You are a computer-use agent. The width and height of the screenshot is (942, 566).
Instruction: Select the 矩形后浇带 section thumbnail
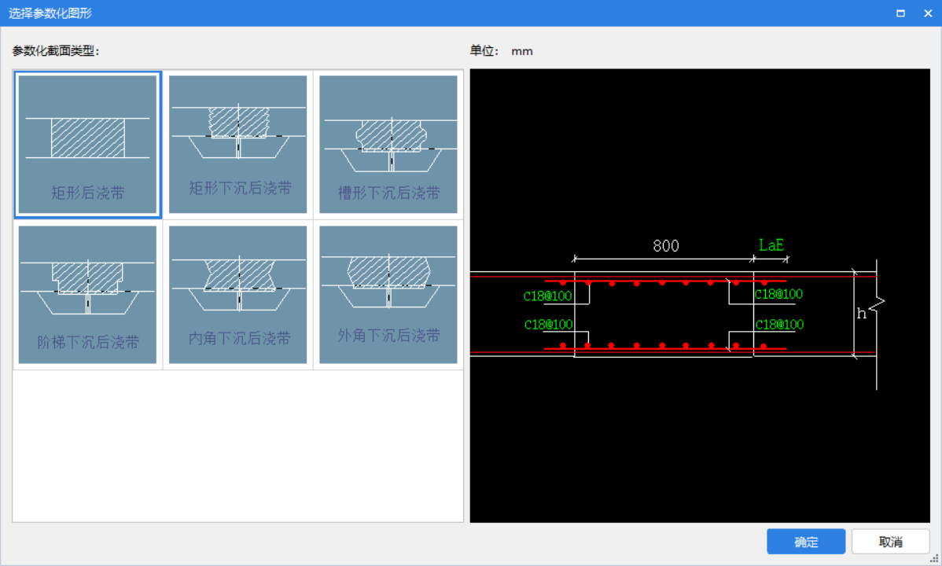coord(88,144)
